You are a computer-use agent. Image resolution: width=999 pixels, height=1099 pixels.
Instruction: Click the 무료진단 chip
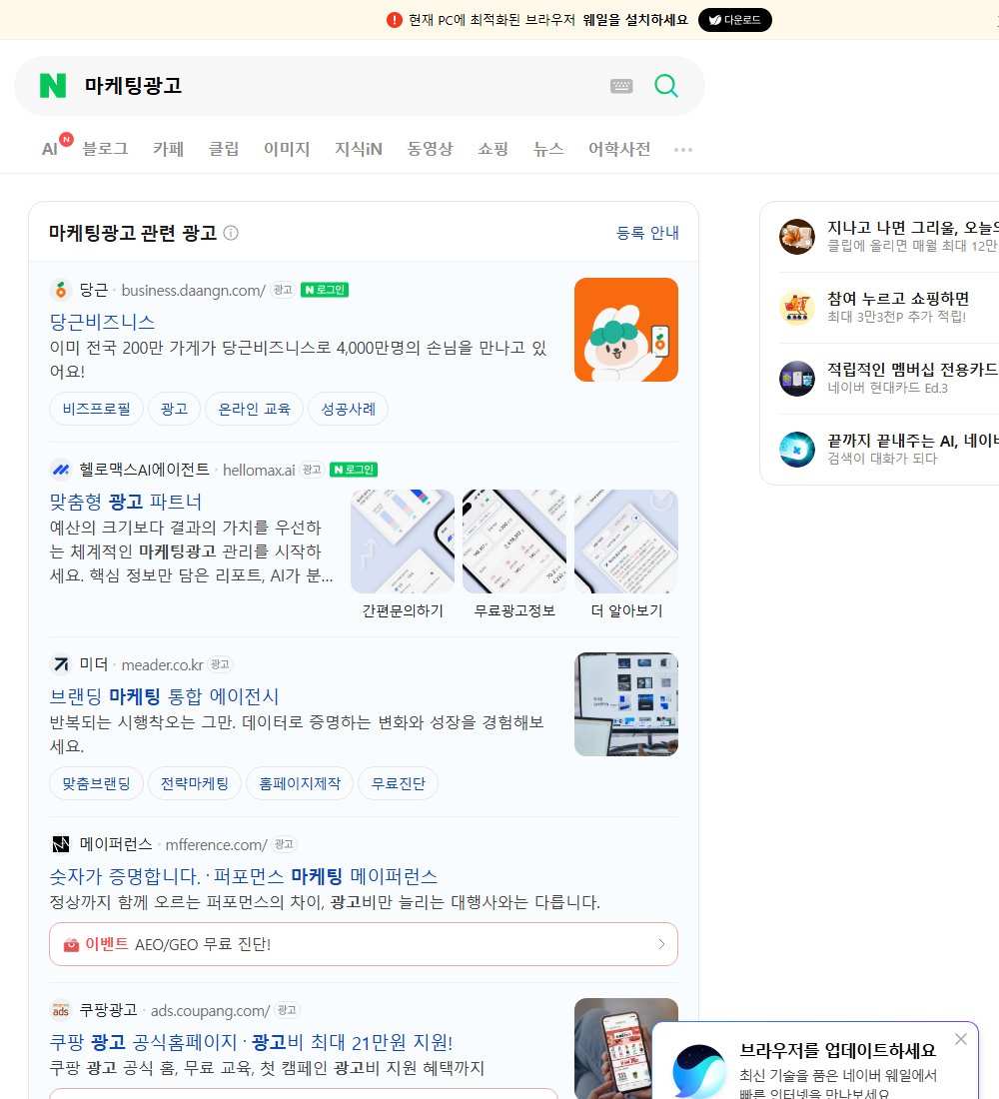coord(398,783)
